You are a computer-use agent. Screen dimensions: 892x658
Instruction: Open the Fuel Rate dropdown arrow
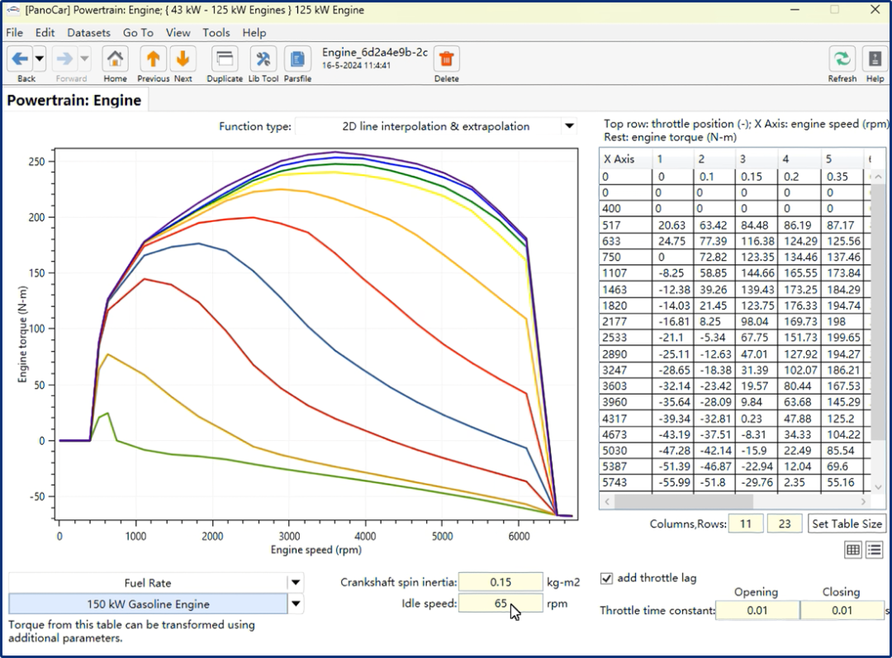coord(296,582)
